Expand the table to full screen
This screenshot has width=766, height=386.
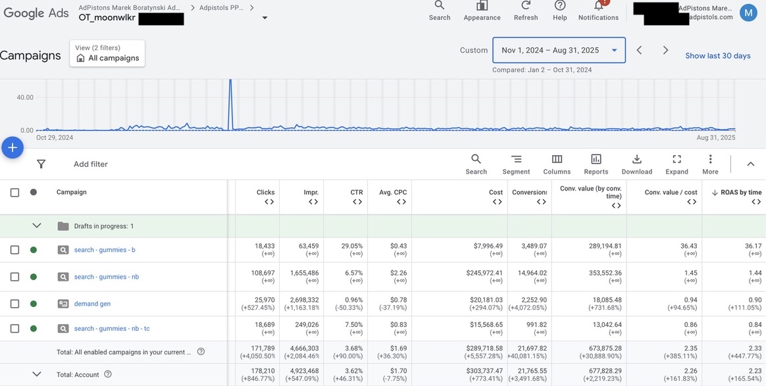677,164
